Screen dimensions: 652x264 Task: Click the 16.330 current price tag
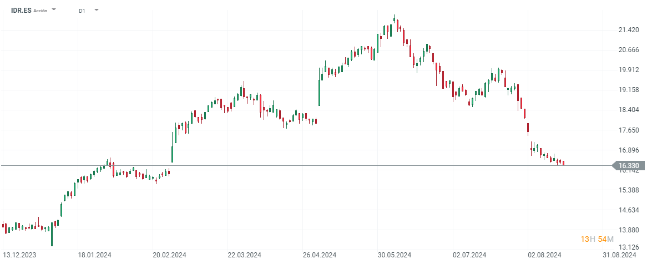(x=628, y=165)
